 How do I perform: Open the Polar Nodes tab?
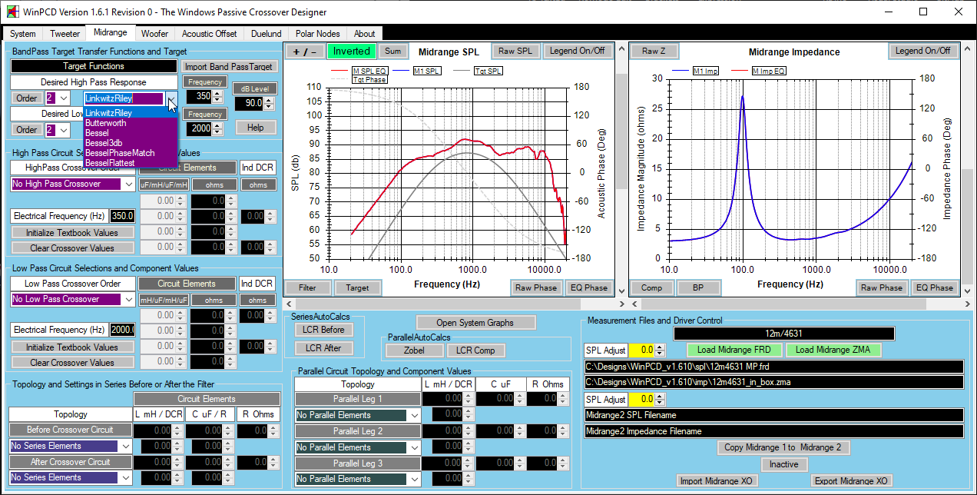[x=317, y=34]
